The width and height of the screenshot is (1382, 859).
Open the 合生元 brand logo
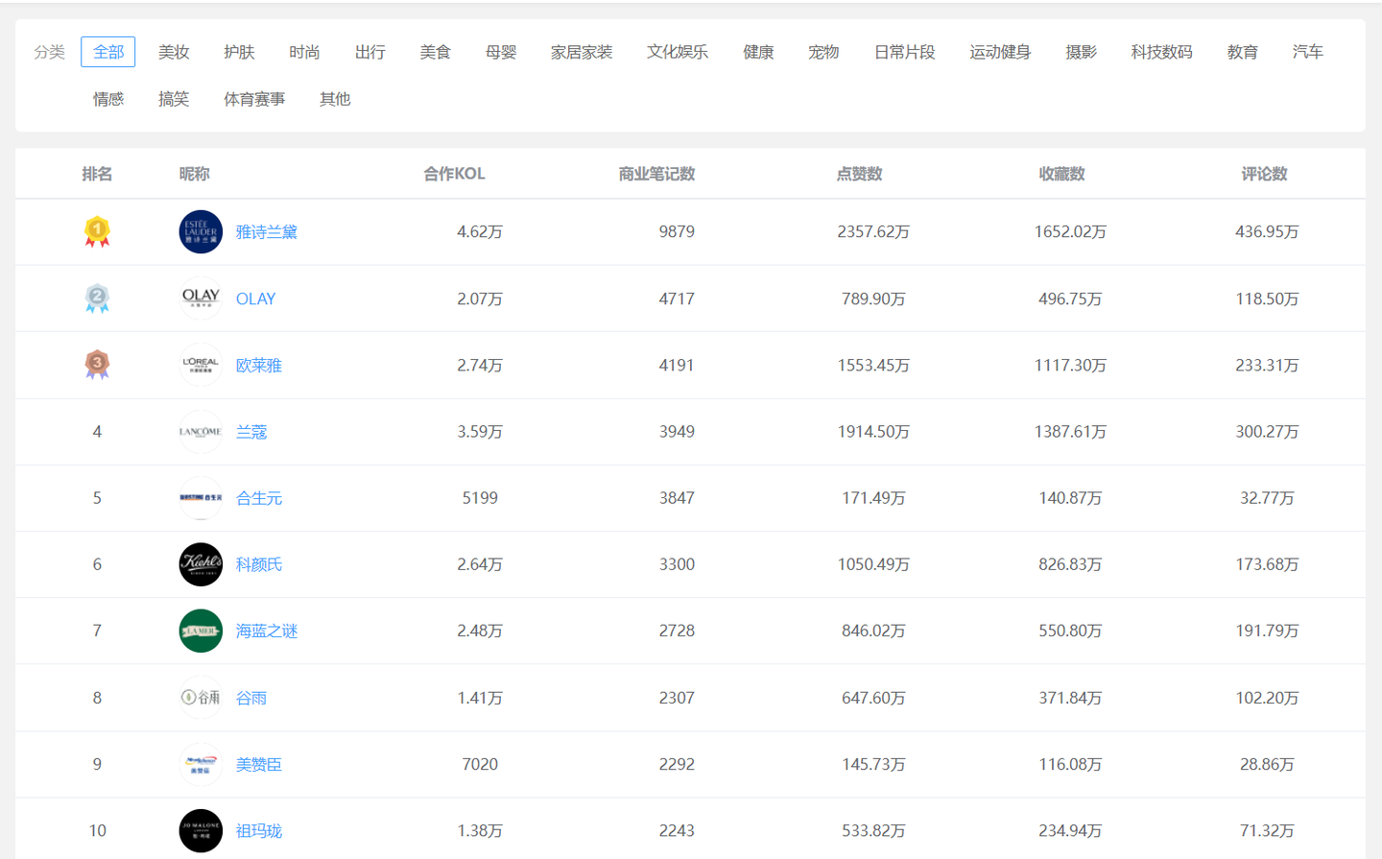[201, 498]
